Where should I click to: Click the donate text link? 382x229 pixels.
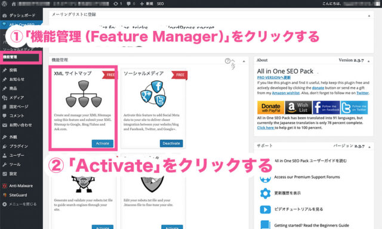point(318,88)
